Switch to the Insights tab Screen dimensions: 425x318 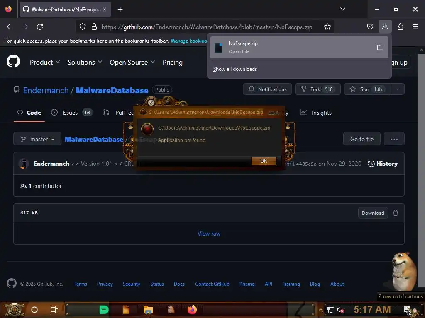pyautogui.click(x=316, y=113)
